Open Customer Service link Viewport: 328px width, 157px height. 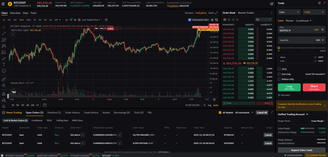click(315, 155)
